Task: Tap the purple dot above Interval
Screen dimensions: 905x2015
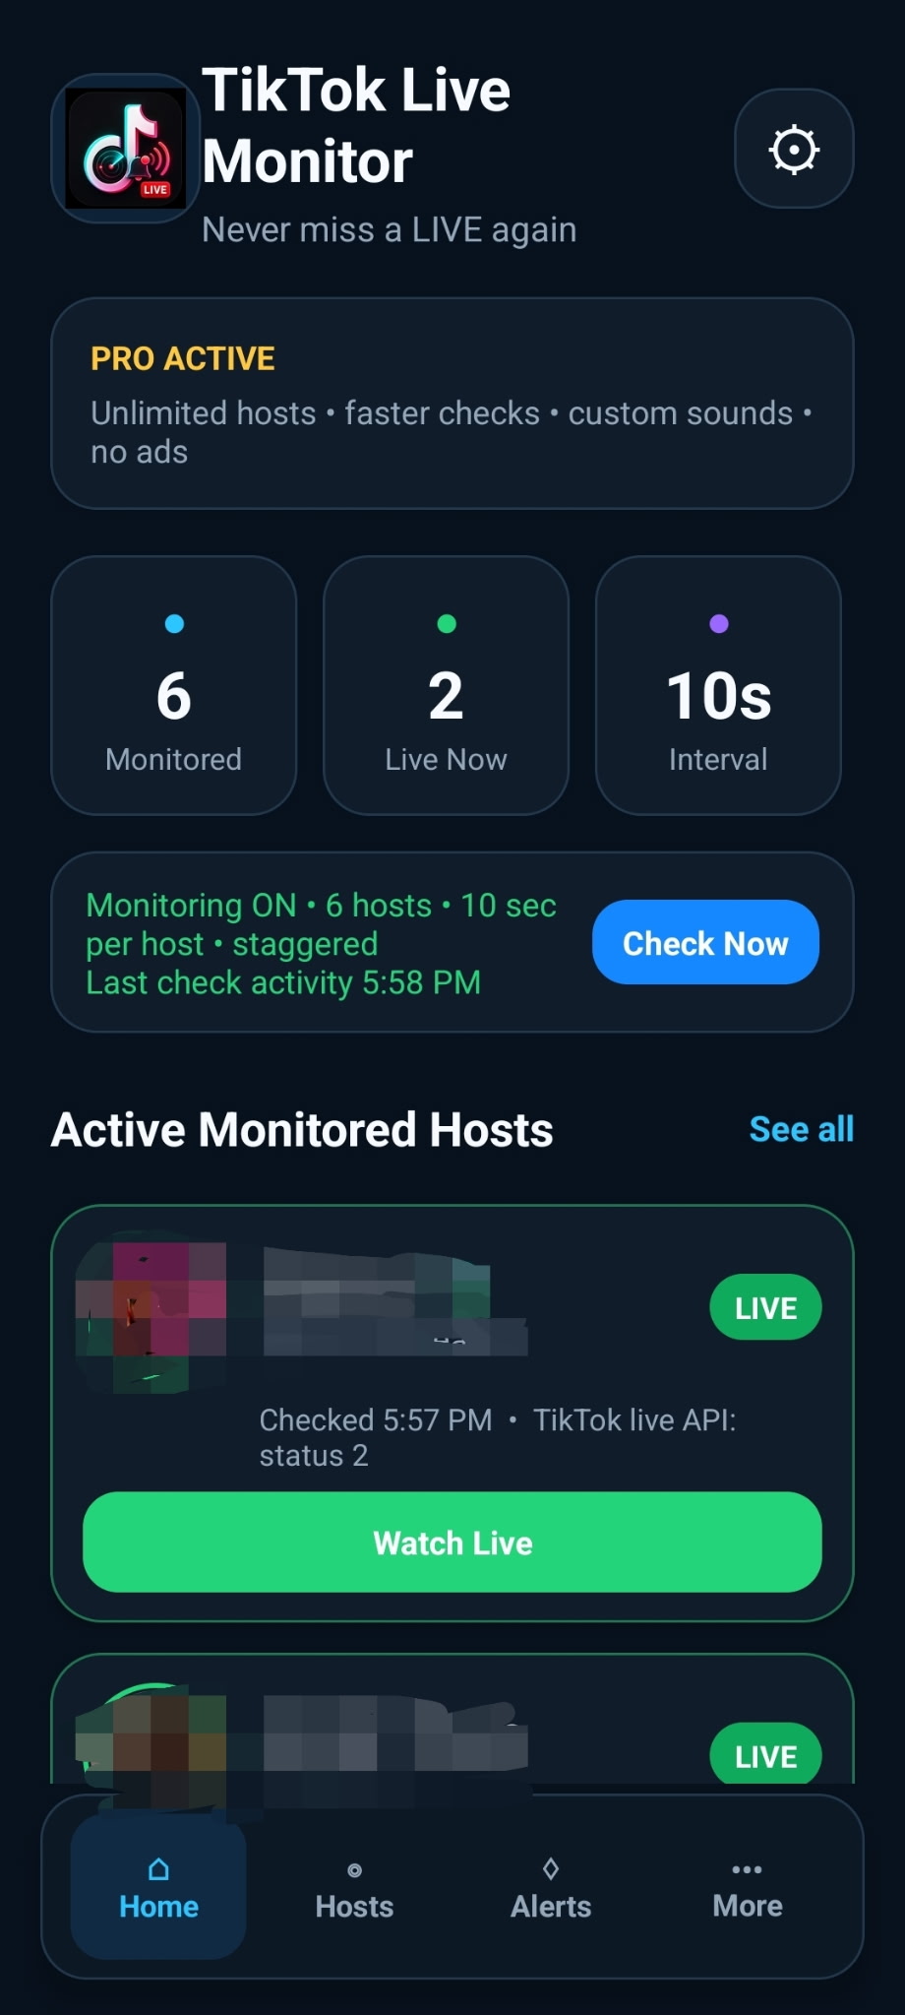Action: point(718,623)
